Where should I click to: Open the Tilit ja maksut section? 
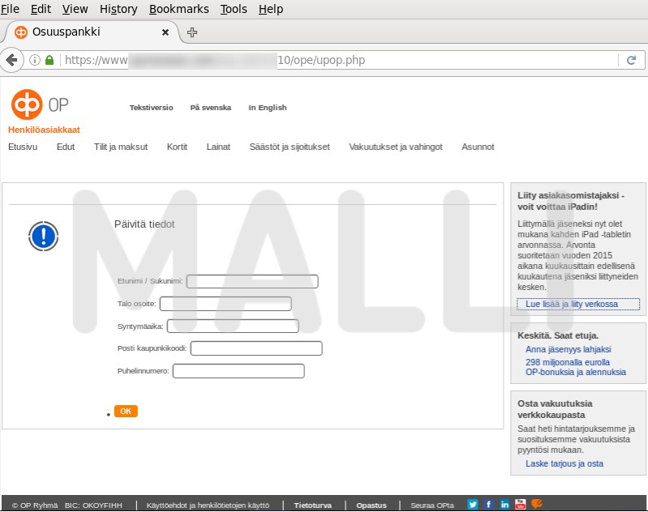pos(120,147)
